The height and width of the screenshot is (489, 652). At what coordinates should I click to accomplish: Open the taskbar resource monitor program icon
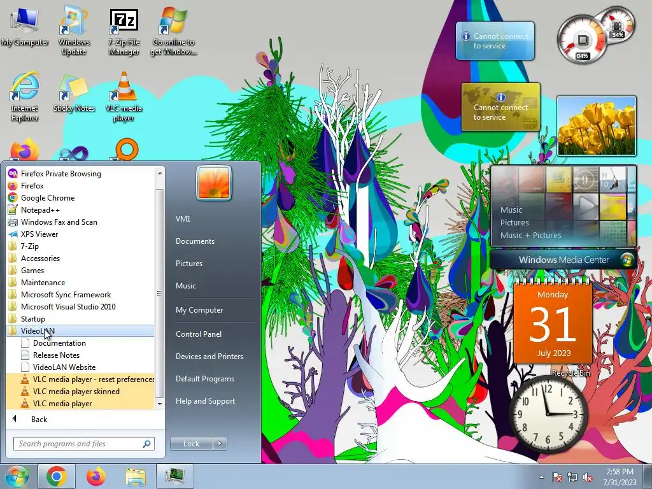(x=175, y=476)
